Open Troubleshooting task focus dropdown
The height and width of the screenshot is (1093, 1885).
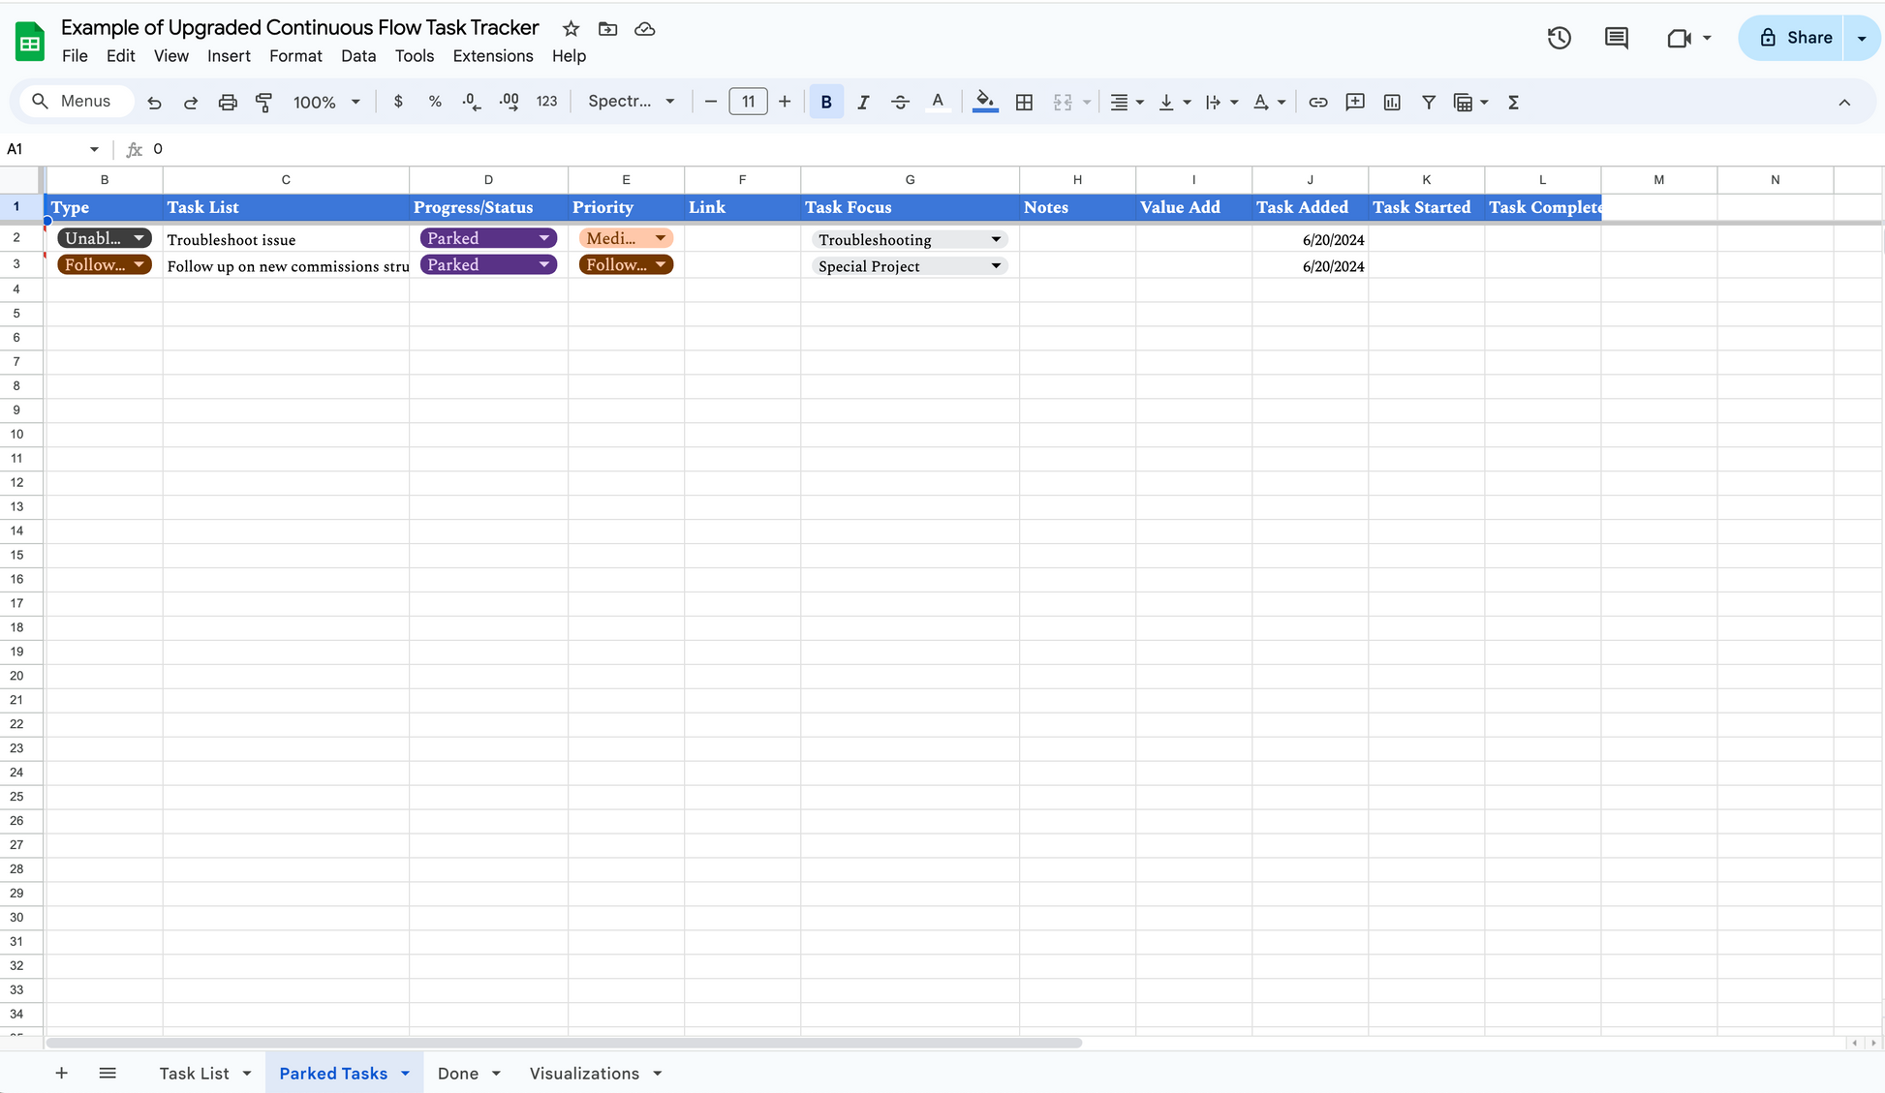996,239
